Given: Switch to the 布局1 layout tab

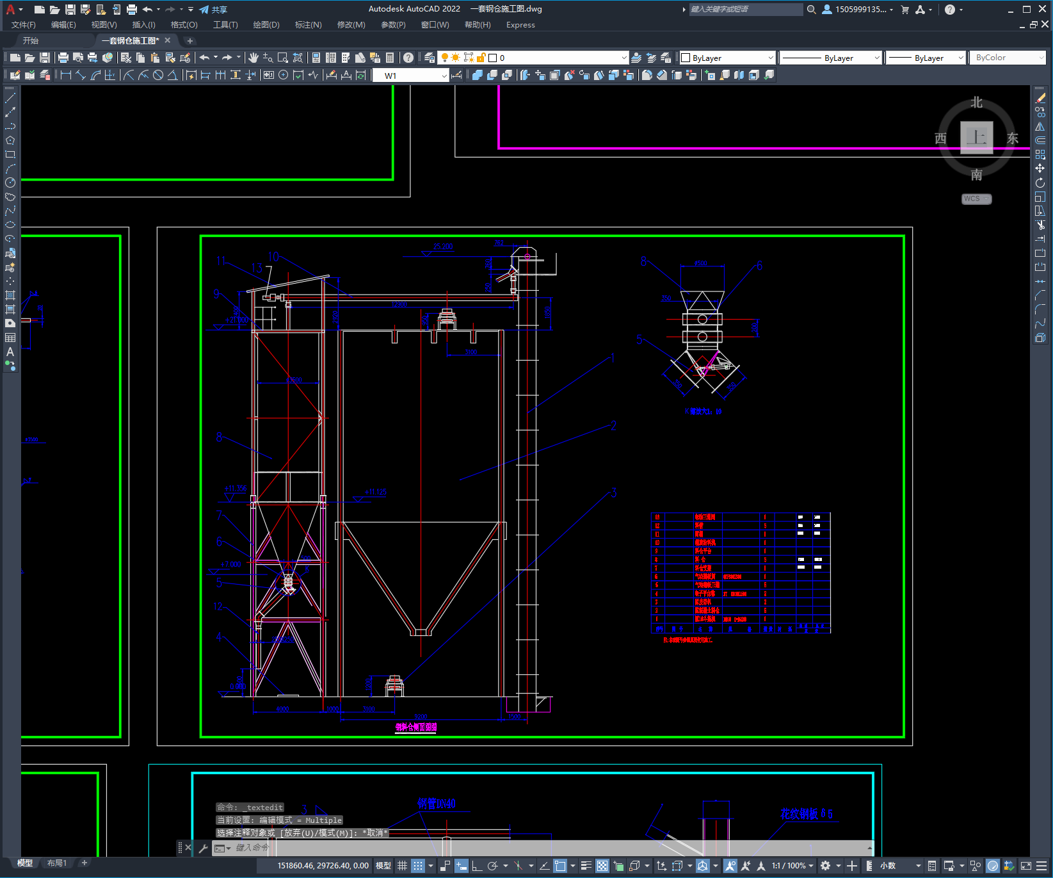Looking at the screenshot, I should (56, 863).
